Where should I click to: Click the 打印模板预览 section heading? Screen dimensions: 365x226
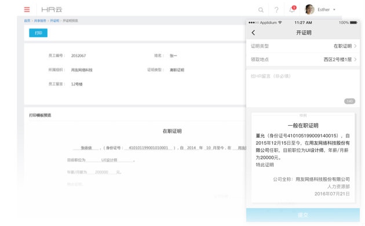click(x=40, y=115)
